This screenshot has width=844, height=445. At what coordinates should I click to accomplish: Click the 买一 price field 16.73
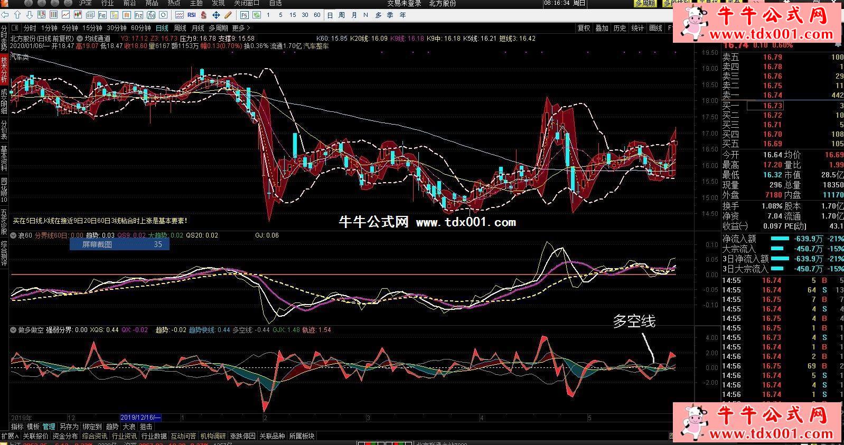tap(765, 106)
